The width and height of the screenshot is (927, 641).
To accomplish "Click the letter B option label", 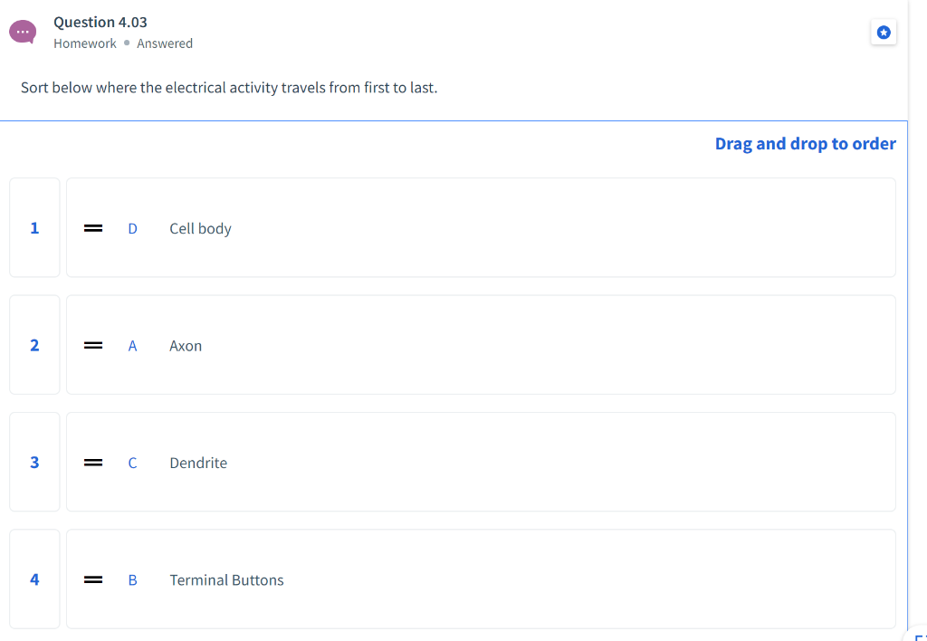I will pyautogui.click(x=132, y=580).
